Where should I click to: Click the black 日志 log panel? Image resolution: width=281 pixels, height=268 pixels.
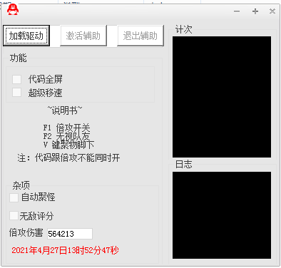coord(222,215)
